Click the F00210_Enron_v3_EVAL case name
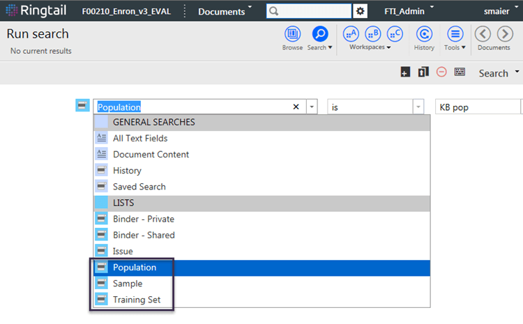 [x=126, y=11]
